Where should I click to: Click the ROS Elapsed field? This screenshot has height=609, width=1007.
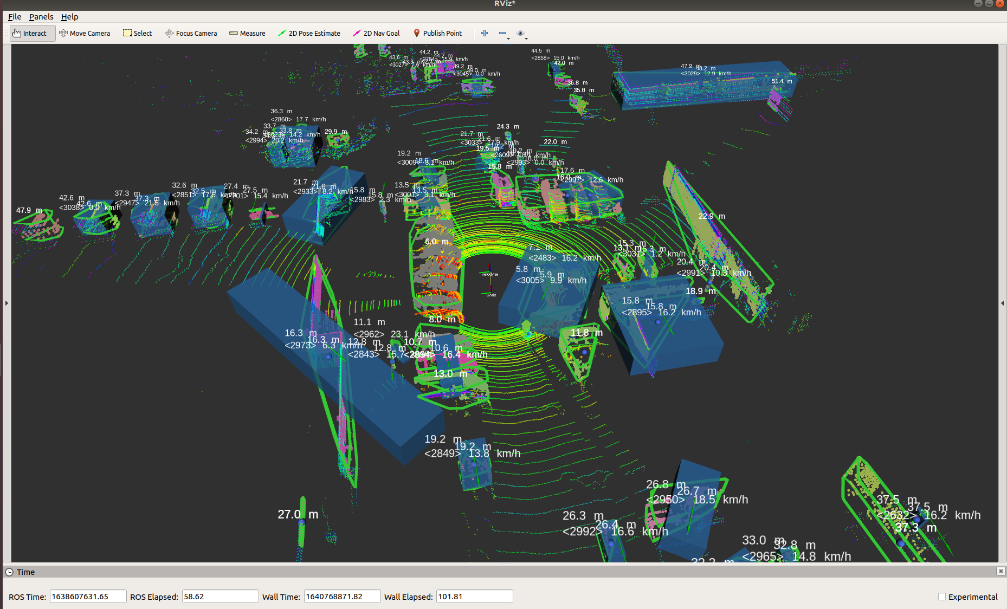tap(220, 597)
